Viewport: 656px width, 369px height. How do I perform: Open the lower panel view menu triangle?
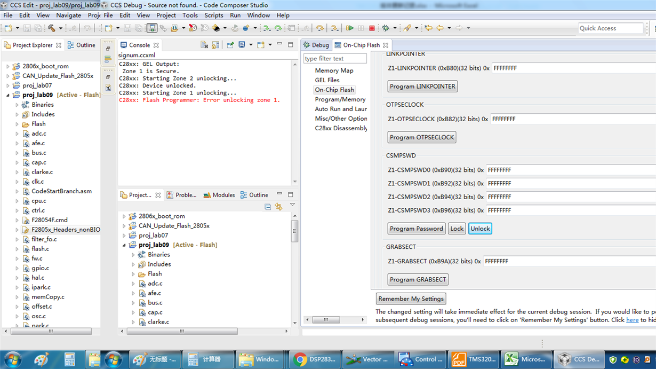click(292, 205)
